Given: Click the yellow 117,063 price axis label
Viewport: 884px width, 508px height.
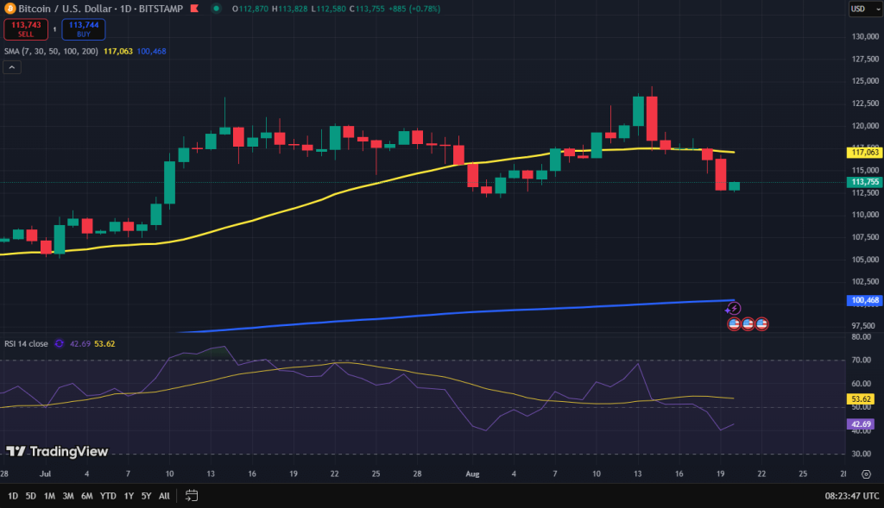Looking at the screenshot, I should pyautogui.click(x=865, y=153).
